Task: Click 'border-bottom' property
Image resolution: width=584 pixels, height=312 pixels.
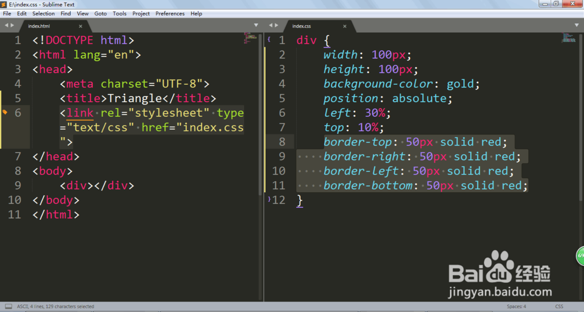Action: 368,186
